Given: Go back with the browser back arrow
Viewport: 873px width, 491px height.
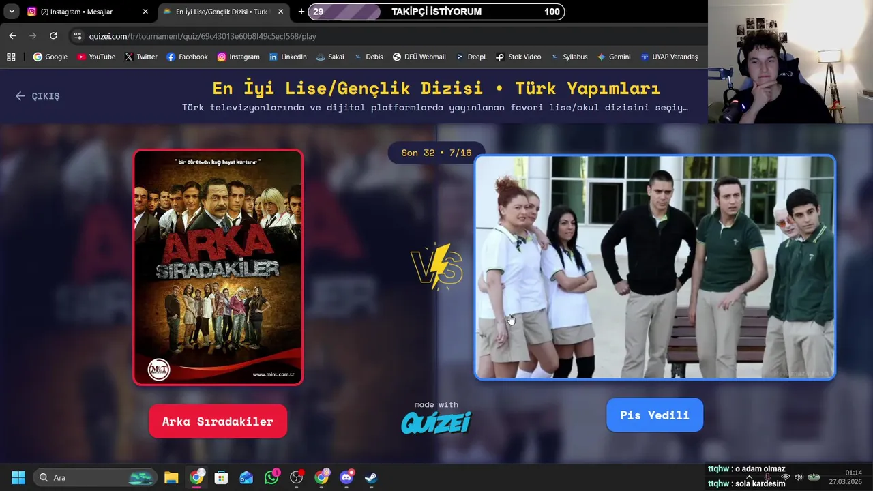Looking at the screenshot, I should tap(12, 35).
